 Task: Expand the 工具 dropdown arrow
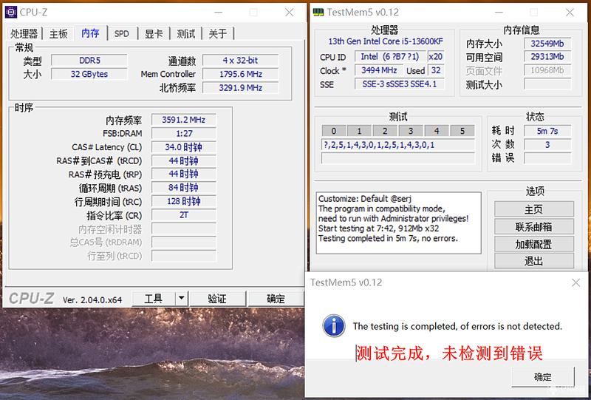(x=181, y=299)
